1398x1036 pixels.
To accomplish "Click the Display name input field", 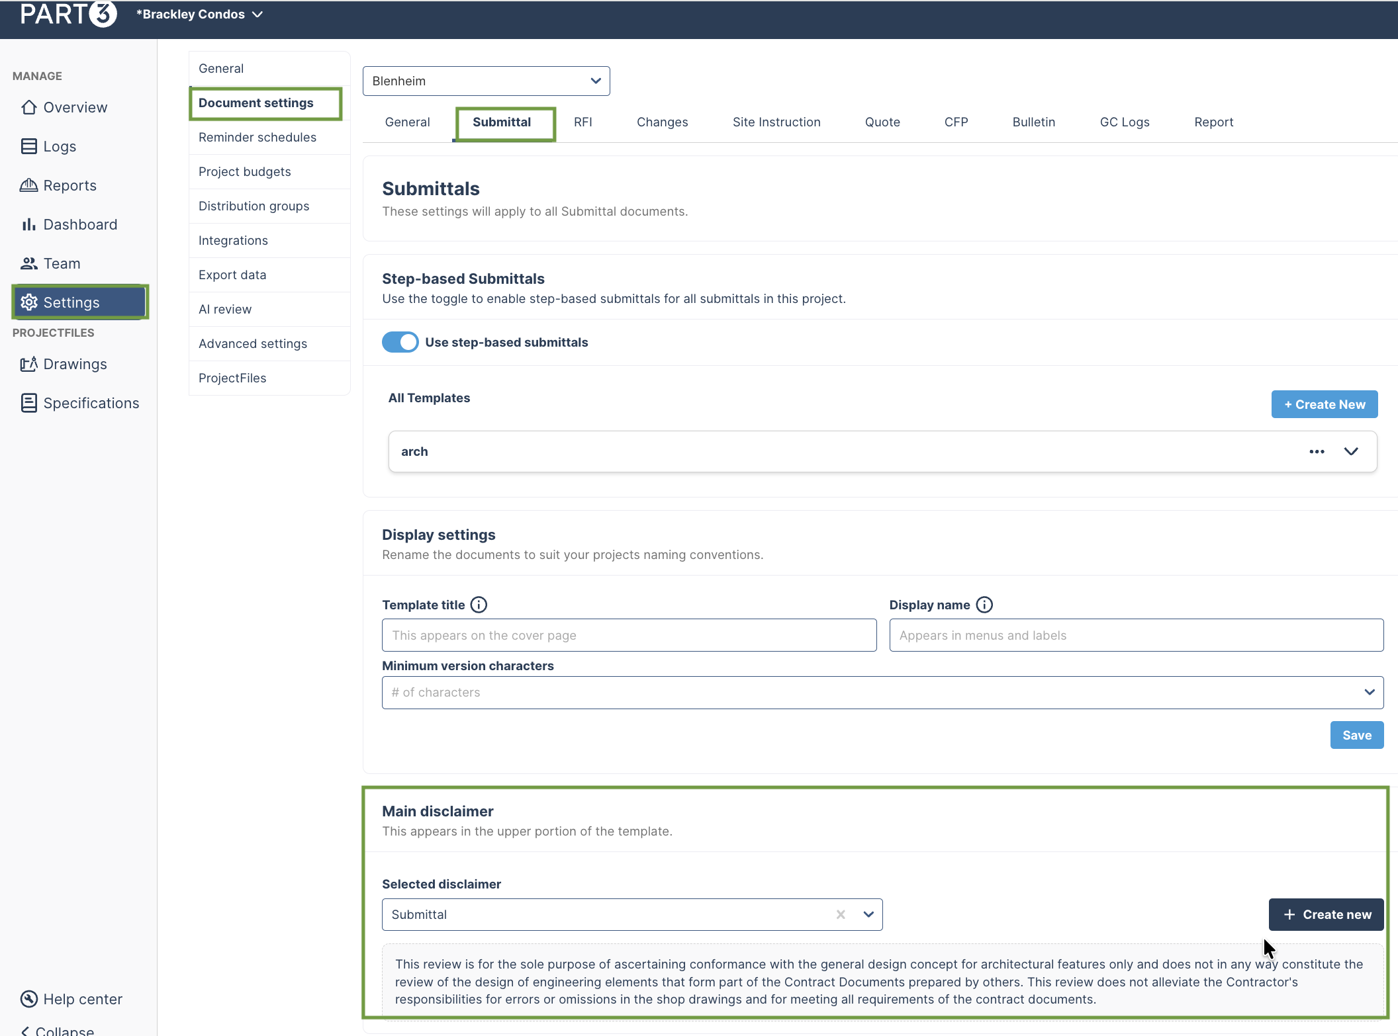I will click(x=1137, y=635).
